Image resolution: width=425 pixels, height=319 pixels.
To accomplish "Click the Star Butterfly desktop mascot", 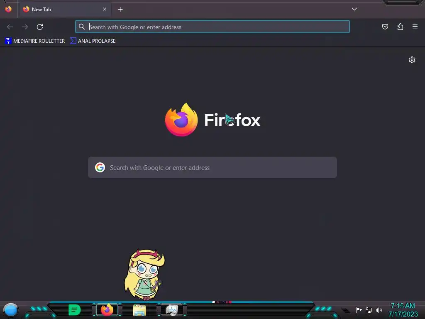I will [x=144, y=275].
